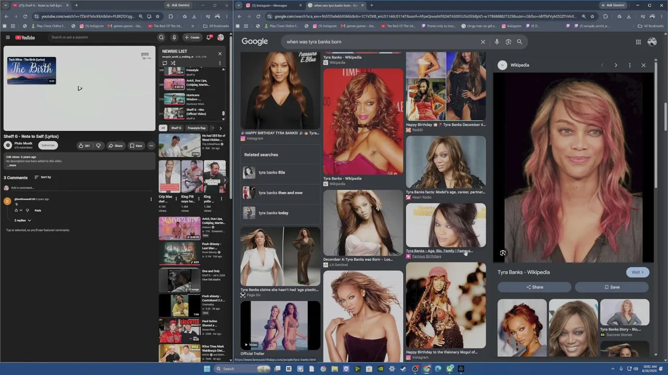Image resolution: width=668 pixels, height=375 pixels.
Task: Click the YouTube search input field
Action: [102, 37]
